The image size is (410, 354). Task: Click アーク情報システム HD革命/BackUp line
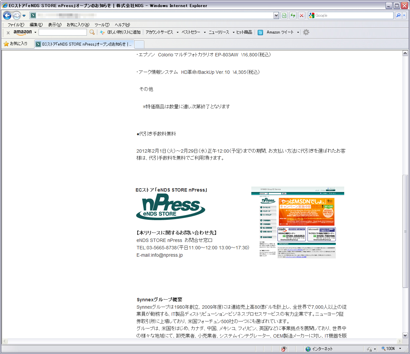[198, 72]
